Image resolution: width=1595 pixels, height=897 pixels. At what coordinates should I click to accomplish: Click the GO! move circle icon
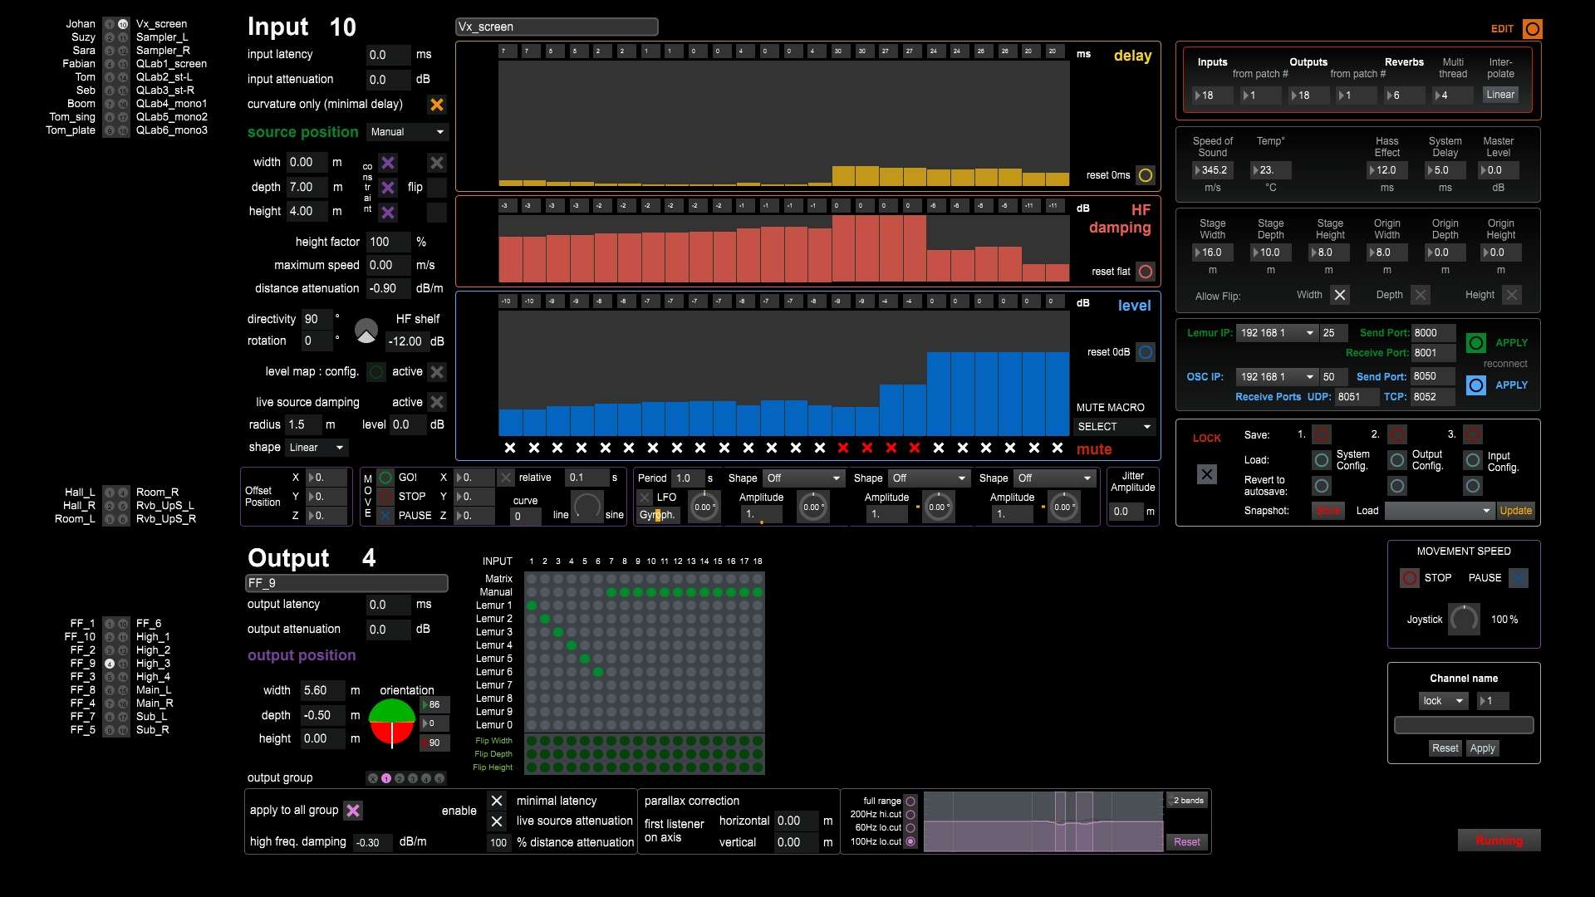click(x=385, y=478)
